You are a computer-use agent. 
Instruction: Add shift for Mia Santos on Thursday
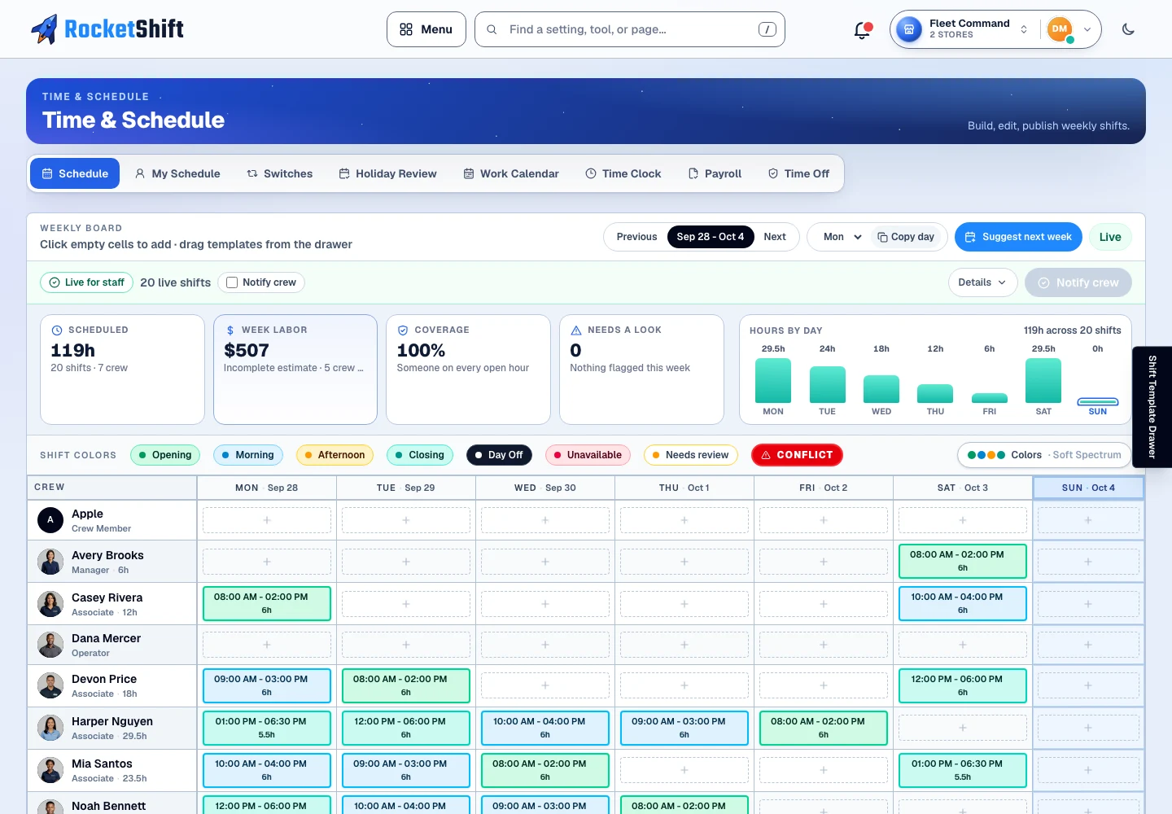click(684, 770)
